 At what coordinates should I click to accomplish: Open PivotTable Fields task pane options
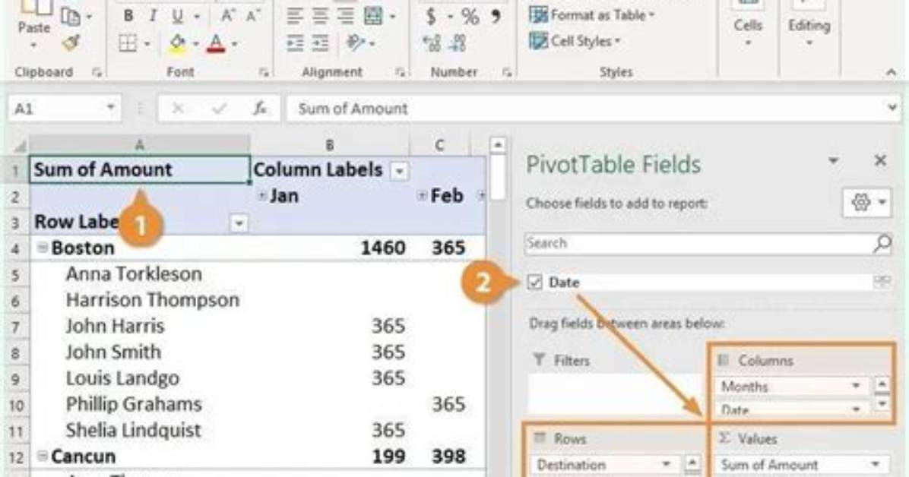click(x=833, y=160)
